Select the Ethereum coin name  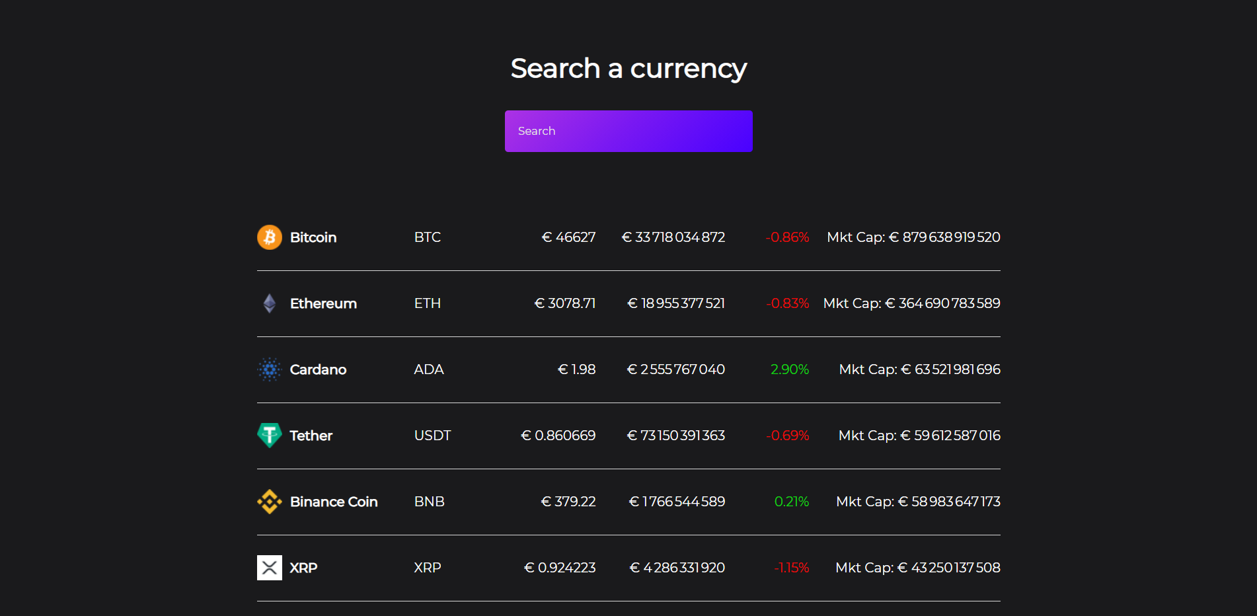pyautogui.click(x=323, y=303)
